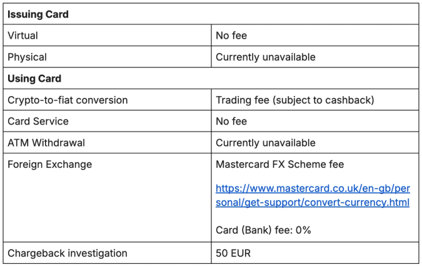Select the 'Virtual' row label
This screenshot has height=267, width=422.
click(23, 36)
